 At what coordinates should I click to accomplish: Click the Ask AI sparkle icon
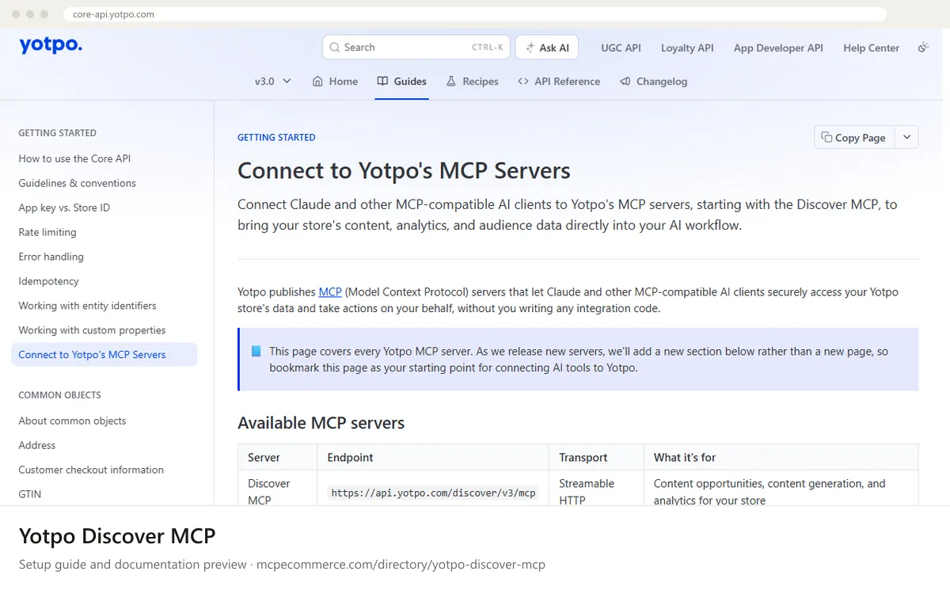(x=530, y=48)
